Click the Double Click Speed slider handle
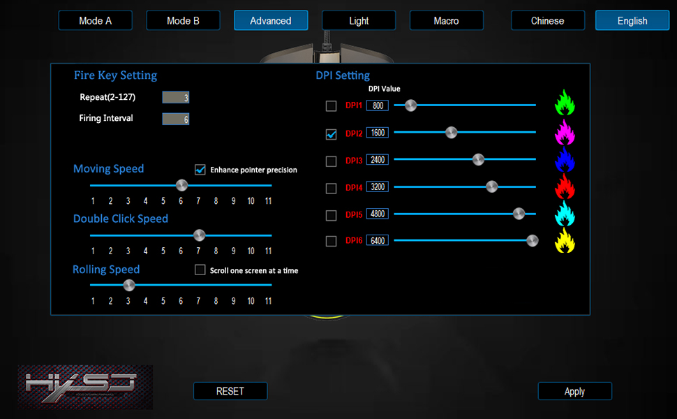This screenshot has width=677, height=419. tap(199, 235)
